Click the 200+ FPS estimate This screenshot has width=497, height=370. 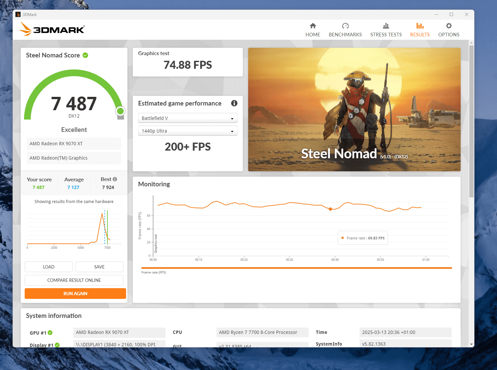click(x=188, y=147)
